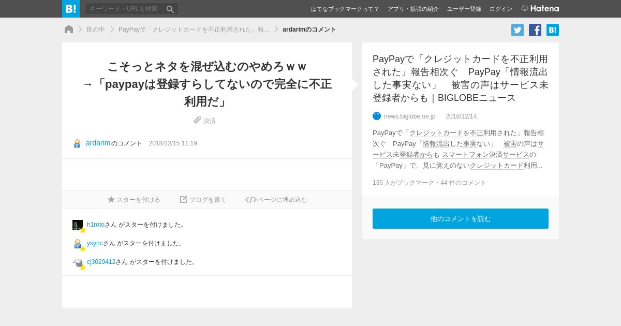The width and height of the screenshot is (621, 326).
Task: Open cj3029412 user link
Action: [101, 262]
